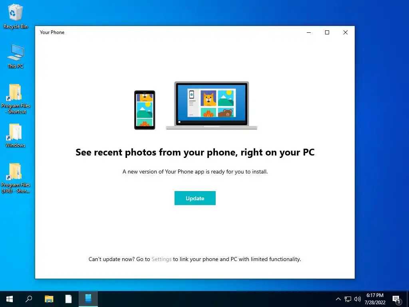Click the Your Phone app taskbar icon
Viewport: 409px width, 307px height.
(x=88, y=299)
